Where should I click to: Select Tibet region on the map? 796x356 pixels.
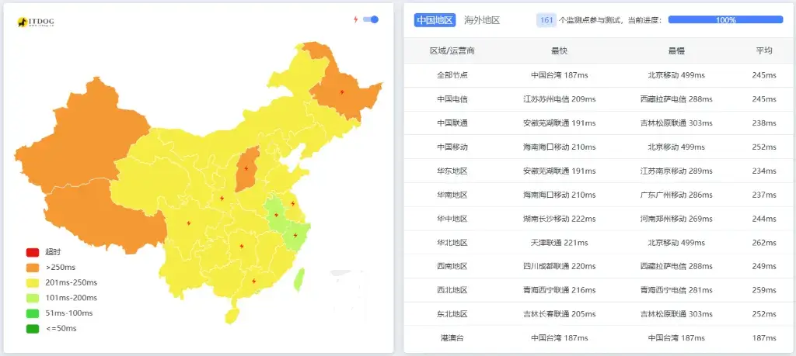tap(106, 218)
